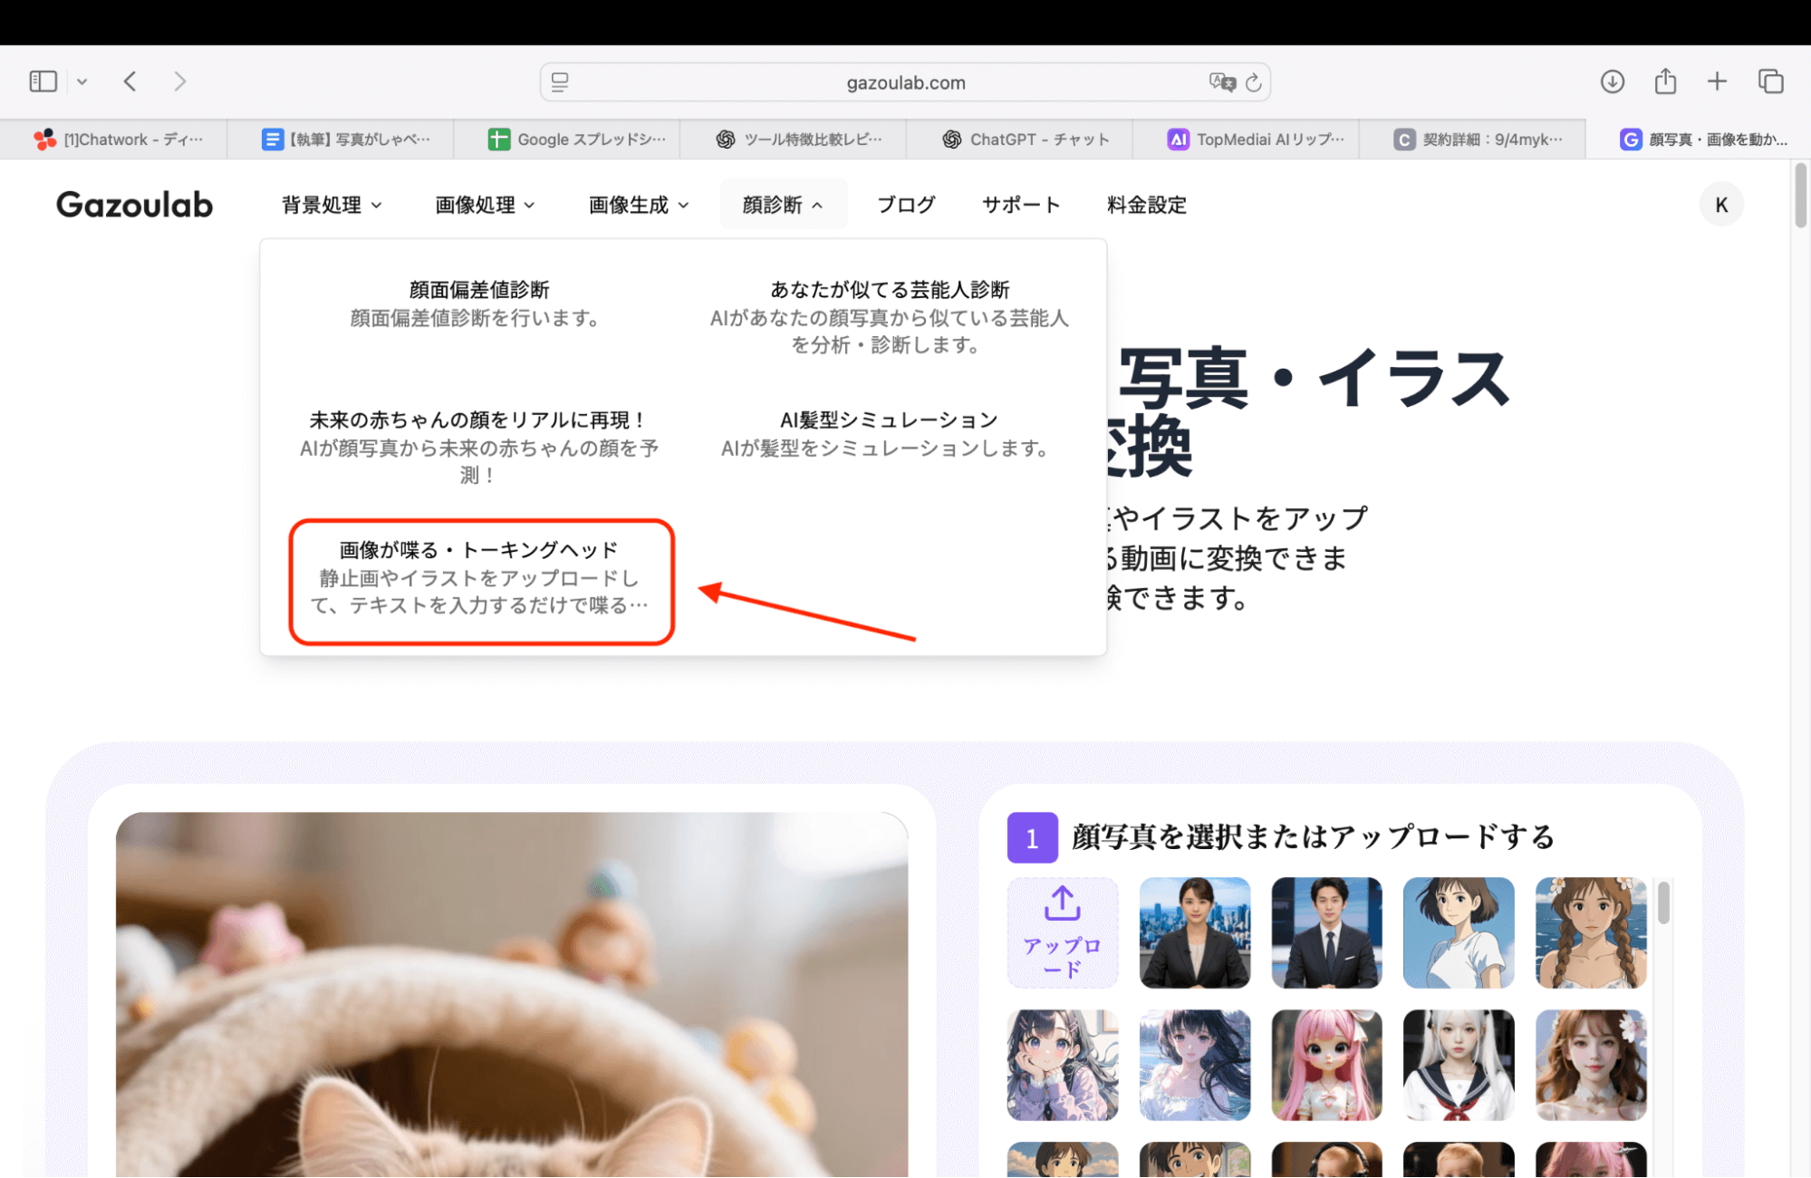Image resolution: width=1811 pixels, height=1178 pixels.
Task: Select the businesswoman sample photo thumbnail
Action: [x=1194, y=932]
